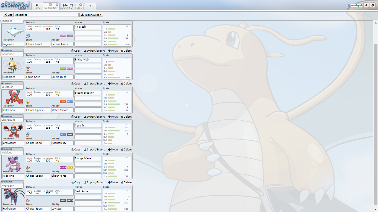Screen dimensions: 378x212
Task: Open a new tab with the plus button
Action: 90,6
